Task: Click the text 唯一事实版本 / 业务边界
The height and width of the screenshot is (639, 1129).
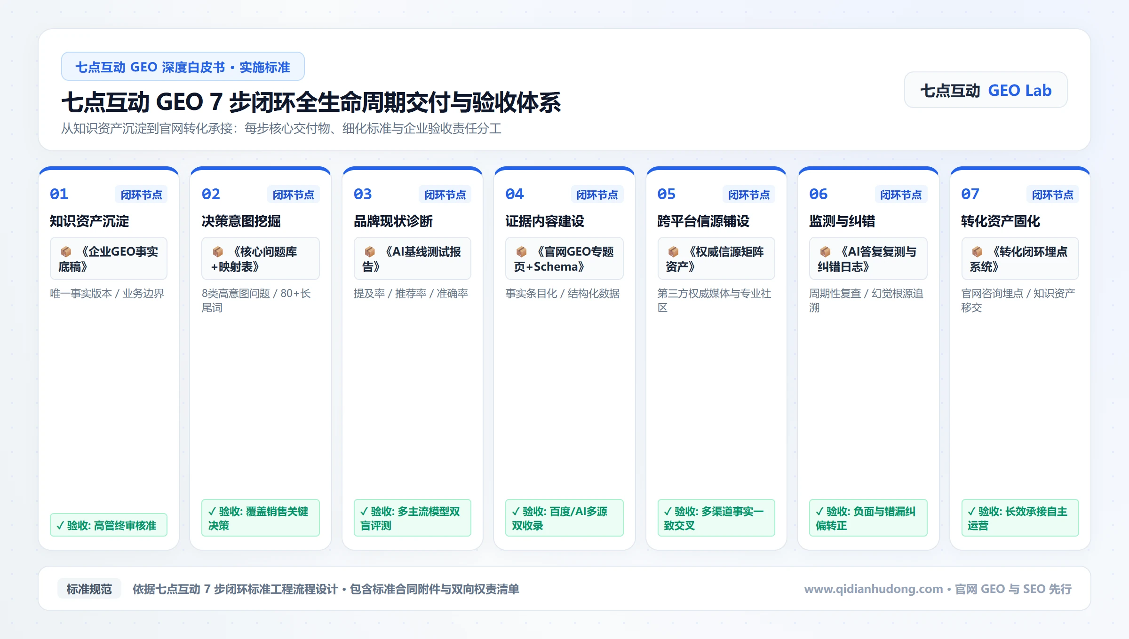Action: (x=107, y=294)
